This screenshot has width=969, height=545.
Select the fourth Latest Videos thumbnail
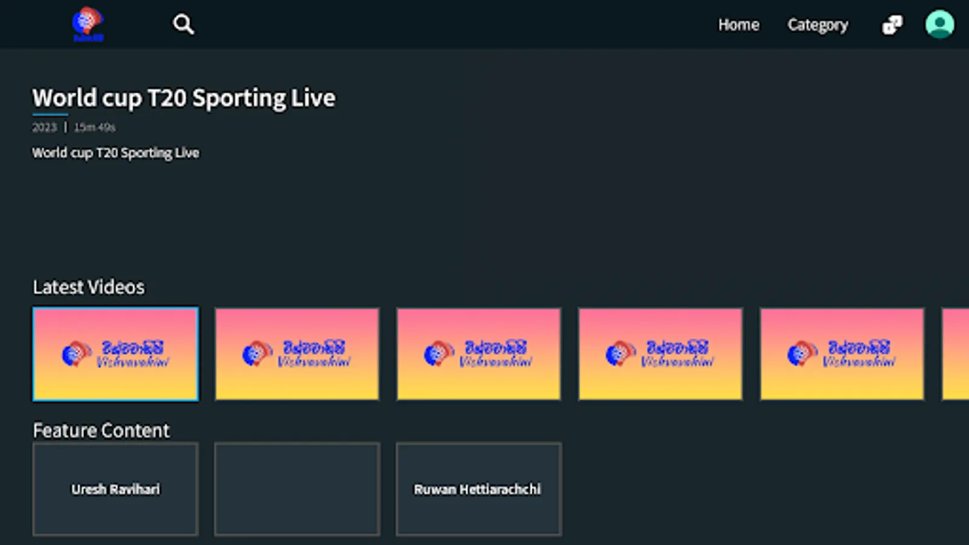coord(661,354)
